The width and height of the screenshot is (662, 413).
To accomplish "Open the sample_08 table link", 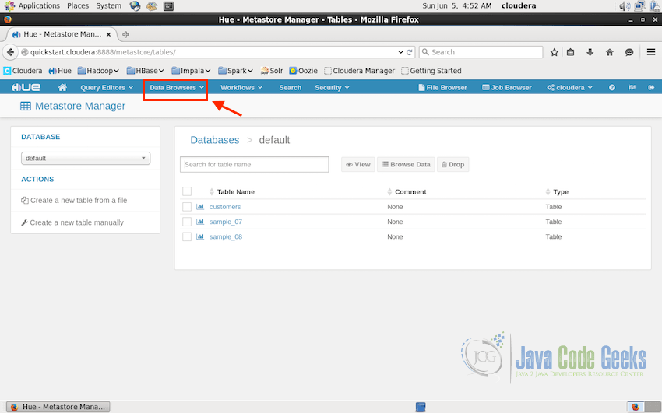I will click(225, 236).
